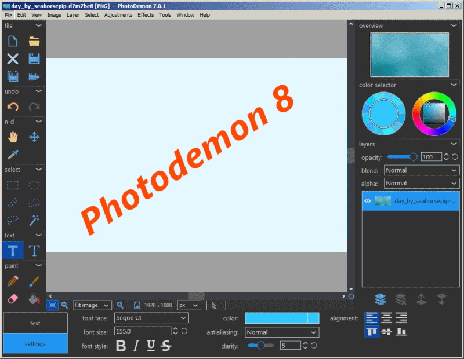Click the undo arrow icon
The height and width of the screenshot is (359, 464).
13,107
